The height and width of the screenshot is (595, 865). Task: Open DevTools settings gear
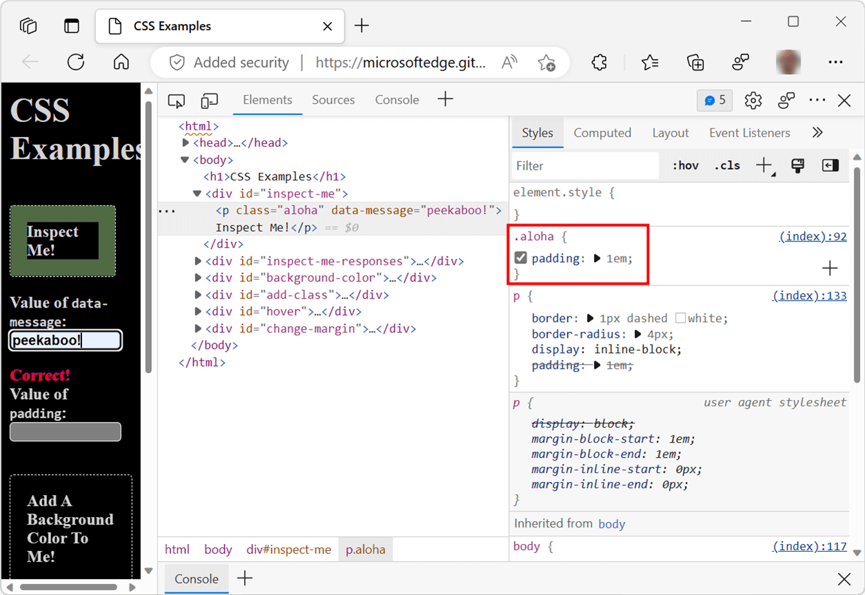(x=753, y=100)
